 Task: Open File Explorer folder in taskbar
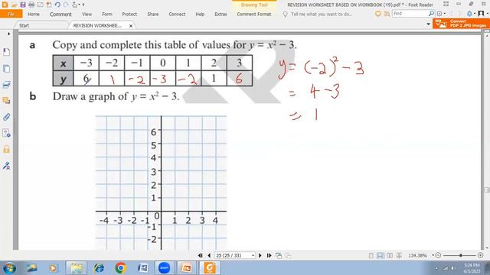pyautogui.click(x=76, y=268)
